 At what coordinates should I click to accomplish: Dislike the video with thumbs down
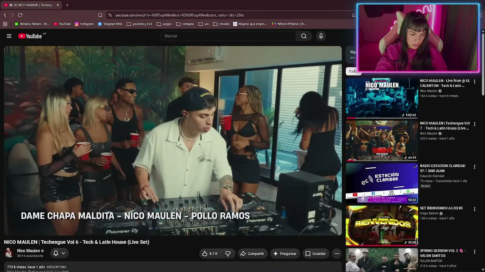[x=228, y=253]
